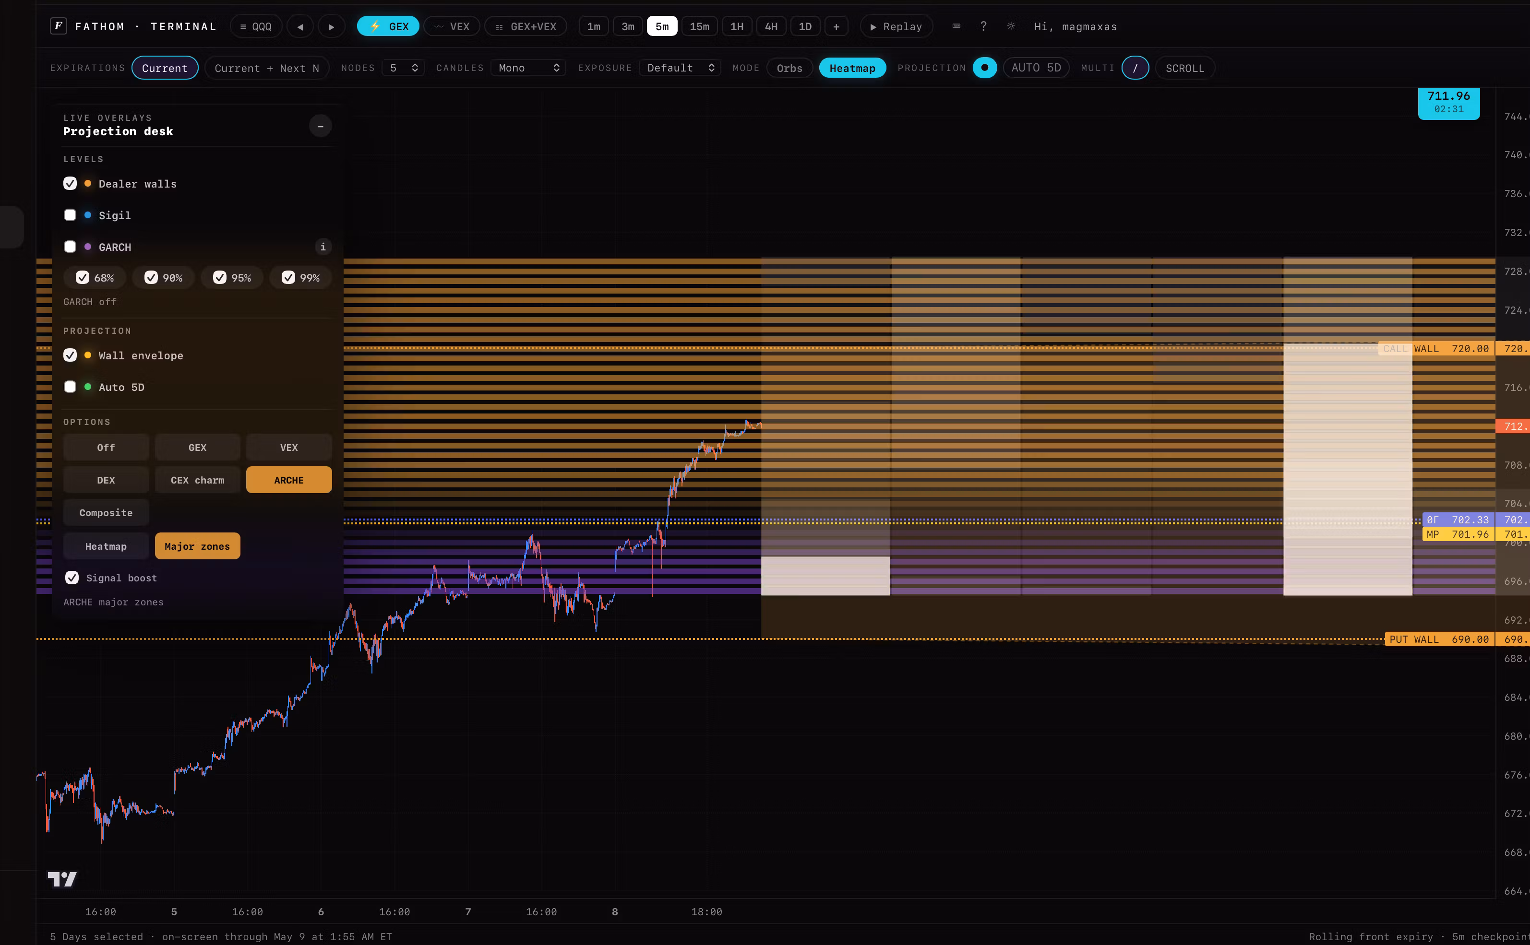Select the DEX options overlay
This screenshot has height=945, width=1530.
tap(106, 480)
